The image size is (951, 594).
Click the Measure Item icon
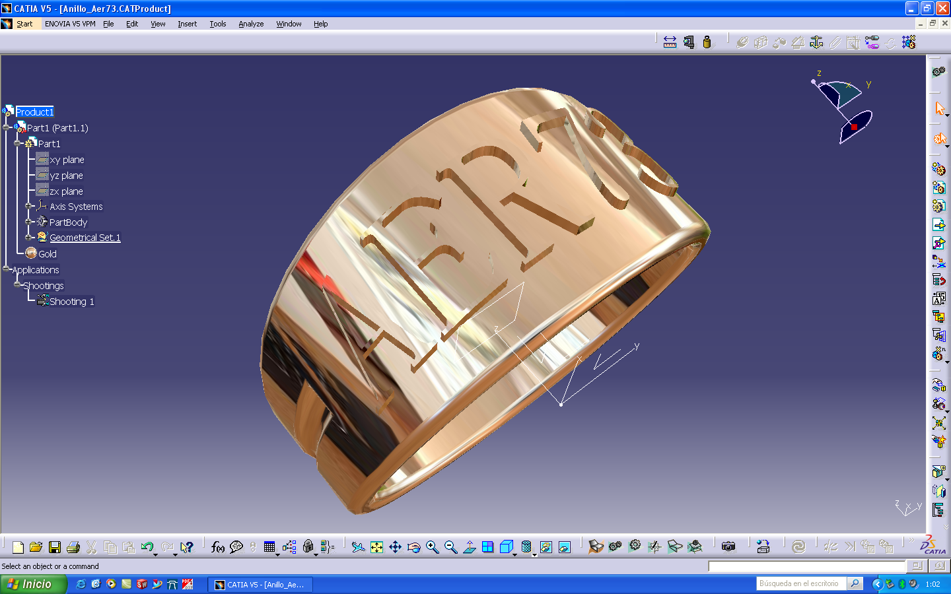click(688, 42)
